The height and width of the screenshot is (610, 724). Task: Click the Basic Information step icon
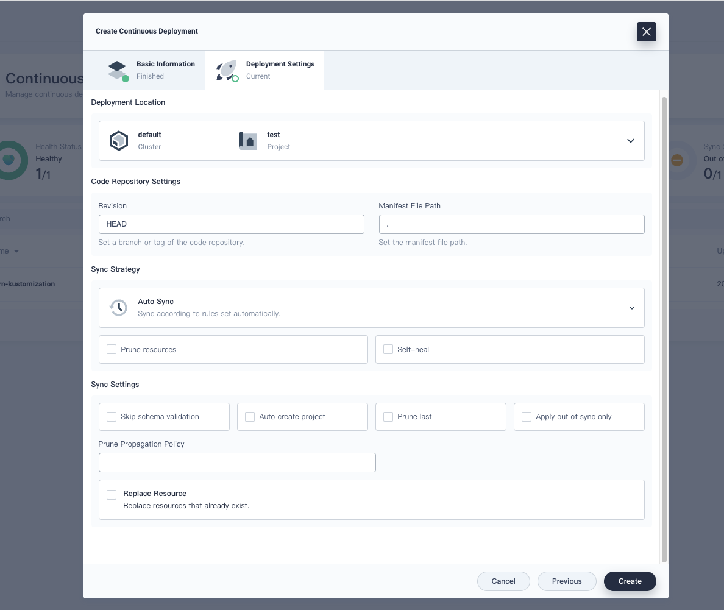click(x=118, y=69)
